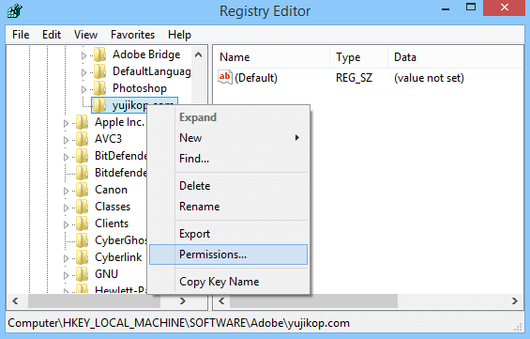Select the Canon tree label
The image size is (530, 339).
[112, 190]
